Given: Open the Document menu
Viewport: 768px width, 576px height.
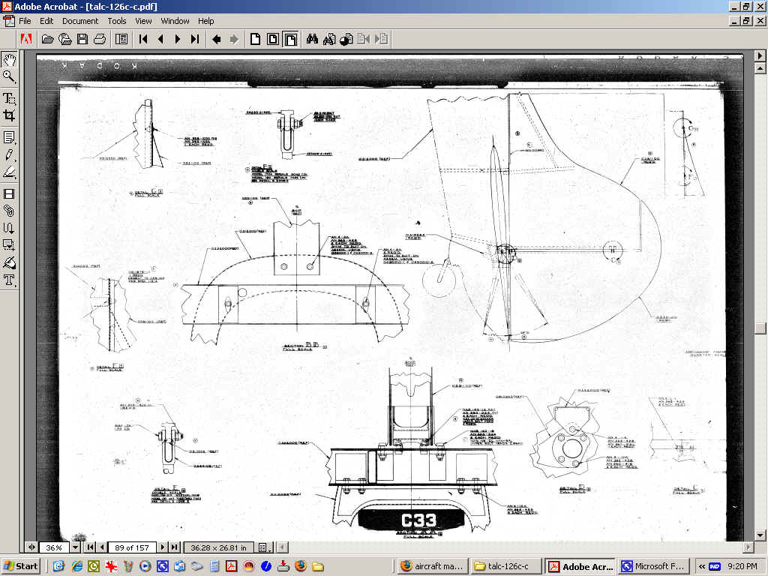Looking at the screenshot, I should coord(80,21).
